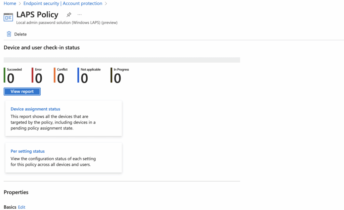Edit the Basics properties
This screenshot has width=344, height=210.
(x=21, y=207)
